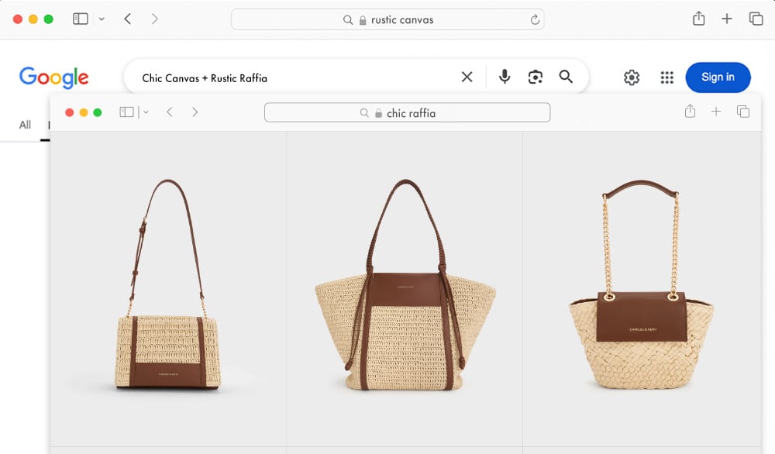Click the Share icon in the background window
Image resolution: width=775 pixels, height=454 pixels.
coord(698,18)
